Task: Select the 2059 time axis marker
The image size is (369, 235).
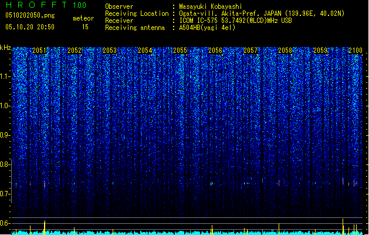Action: tap(320, 50)
